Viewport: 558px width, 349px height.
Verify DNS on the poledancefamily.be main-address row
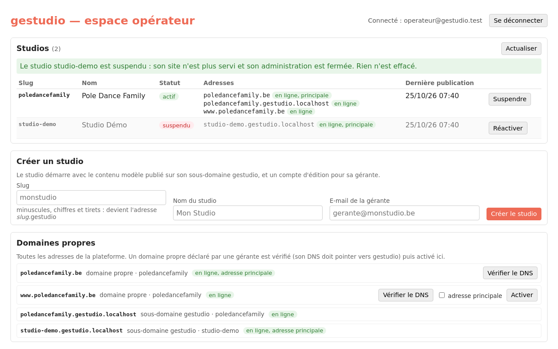tap(510, 273)
